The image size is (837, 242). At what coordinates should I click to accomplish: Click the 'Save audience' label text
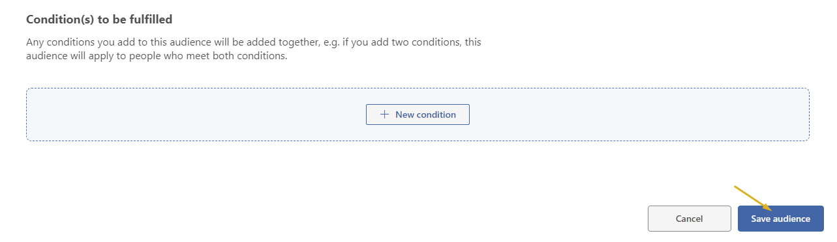(780, 219)
